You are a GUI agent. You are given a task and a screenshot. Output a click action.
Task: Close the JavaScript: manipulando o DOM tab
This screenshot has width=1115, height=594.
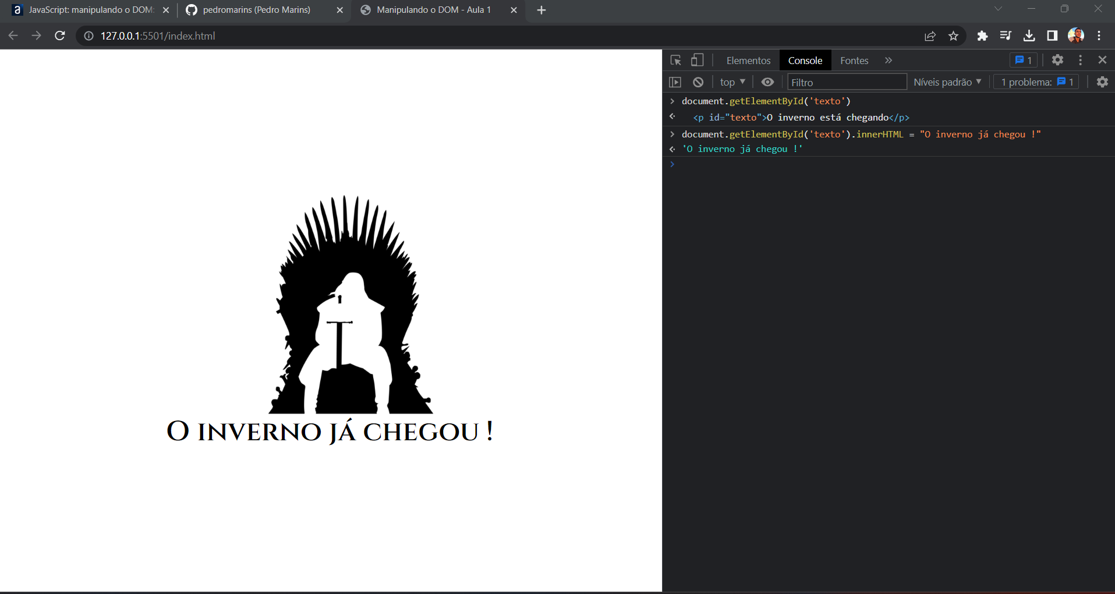[x=166, y=10]
